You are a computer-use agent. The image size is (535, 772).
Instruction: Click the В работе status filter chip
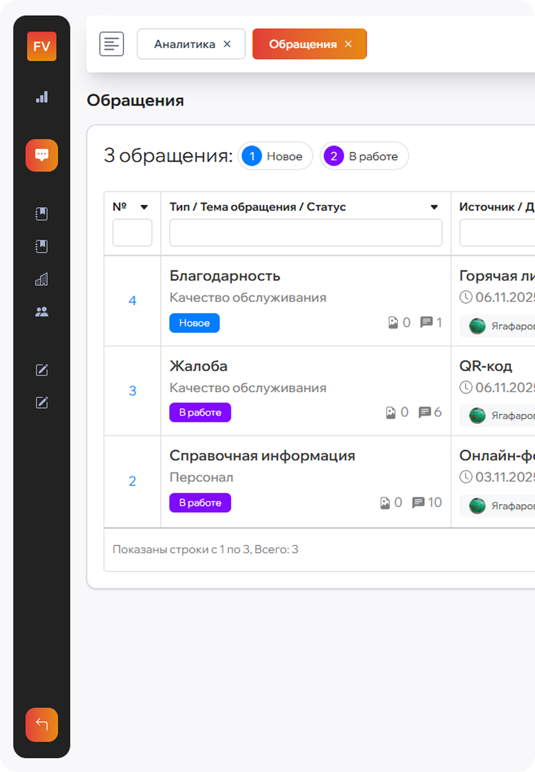[364, 156]
